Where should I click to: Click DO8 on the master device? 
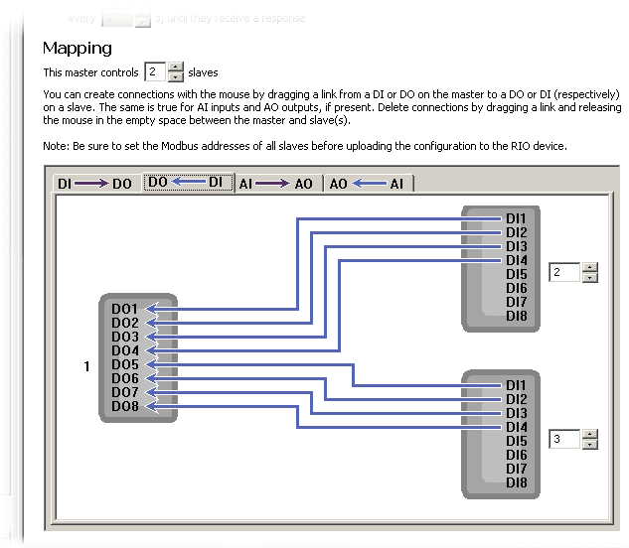pyautogui.click(x=125, y=406)
